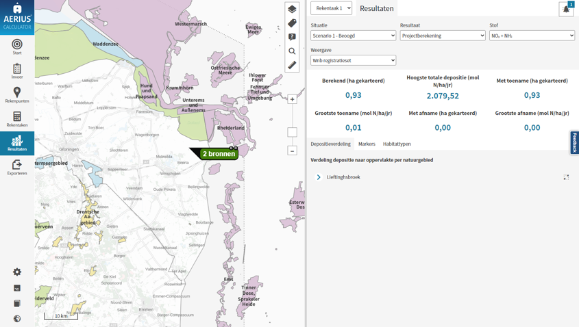The height and width of the screenshot is (327, 579).
Task: Select the measure ruler tool
Action: 292,65
